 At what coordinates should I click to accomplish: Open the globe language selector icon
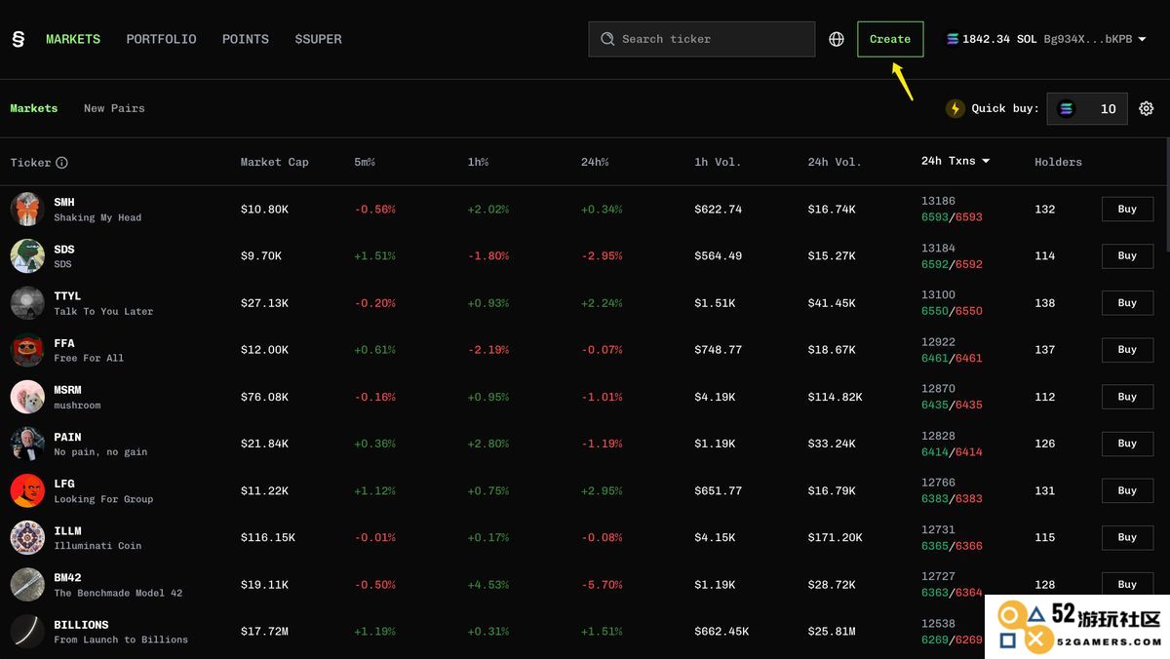[x=837, y=39]
